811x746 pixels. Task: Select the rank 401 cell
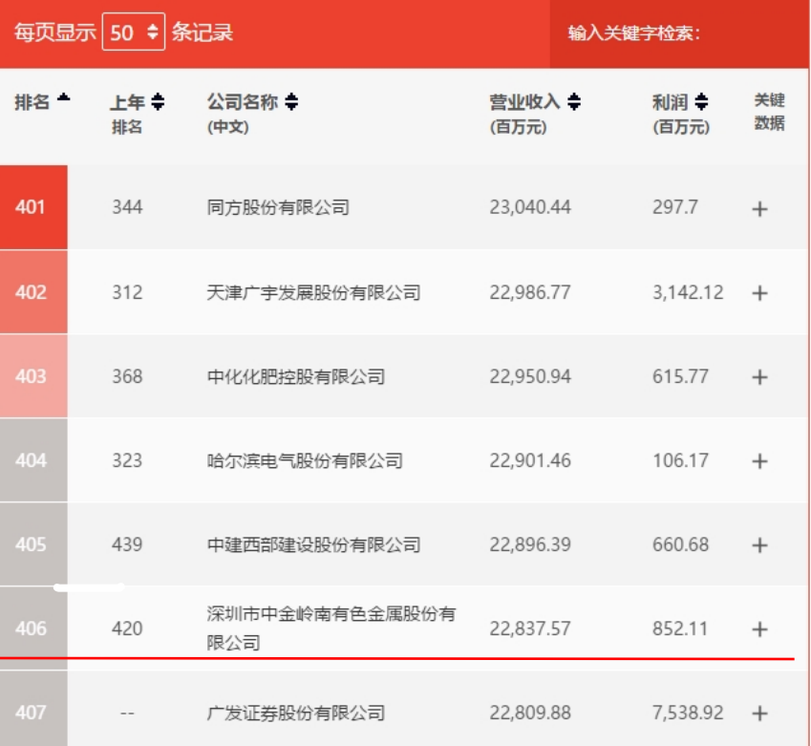point(32,207)
